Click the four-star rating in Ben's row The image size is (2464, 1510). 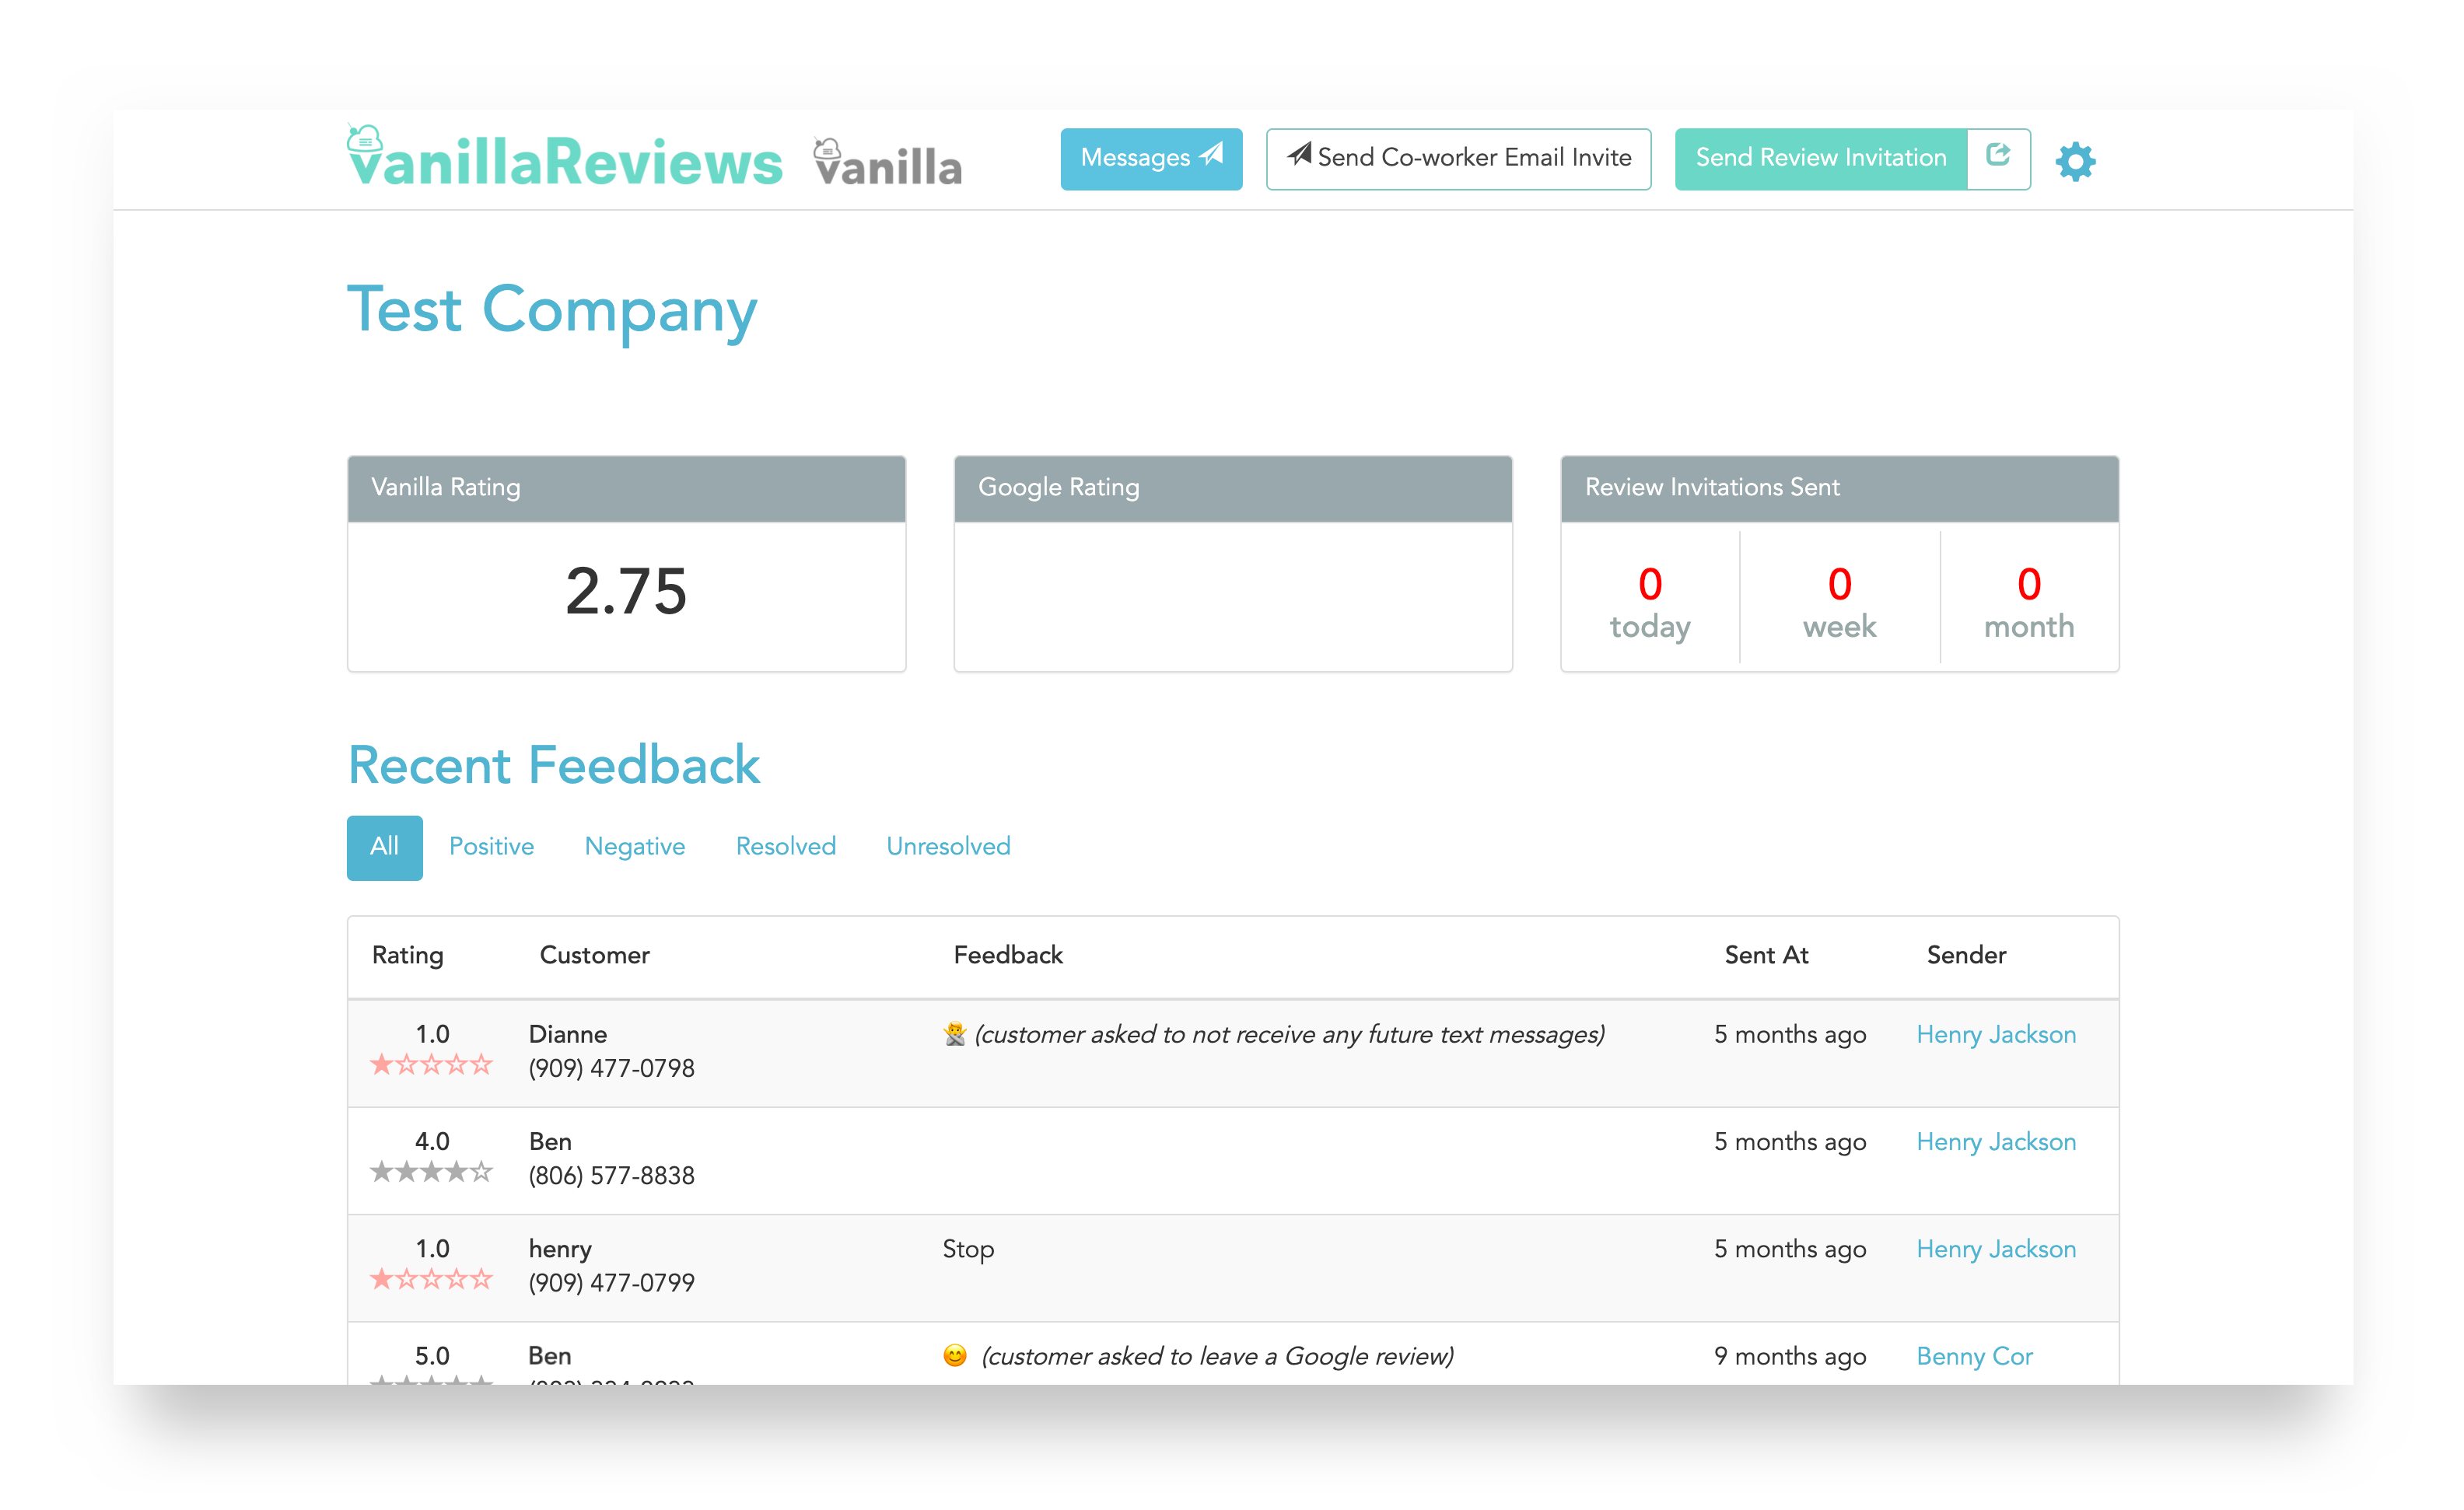(431, 1171)
